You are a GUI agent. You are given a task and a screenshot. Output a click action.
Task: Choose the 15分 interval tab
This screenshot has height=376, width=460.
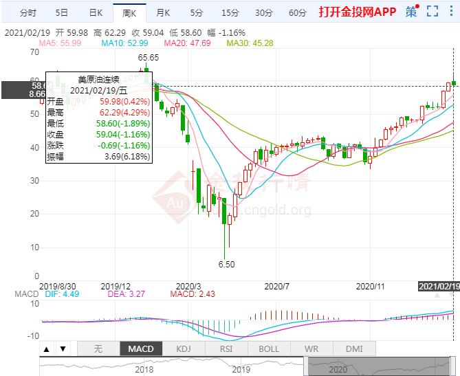tap(230, 12)
